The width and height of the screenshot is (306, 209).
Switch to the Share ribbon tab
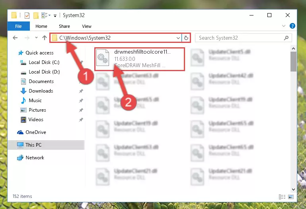click(64, 26)
